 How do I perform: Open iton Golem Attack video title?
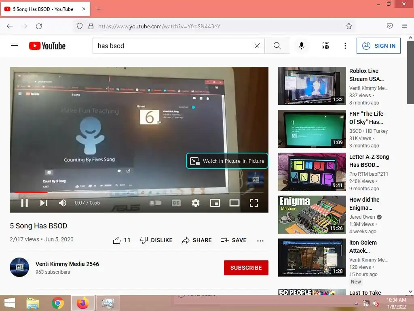(x=363, y=247)
